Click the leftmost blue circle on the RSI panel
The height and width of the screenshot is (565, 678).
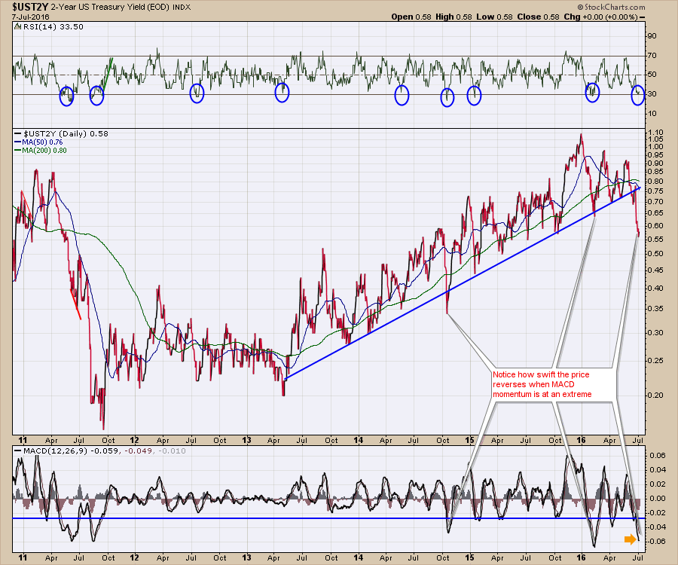coord(69,94)
